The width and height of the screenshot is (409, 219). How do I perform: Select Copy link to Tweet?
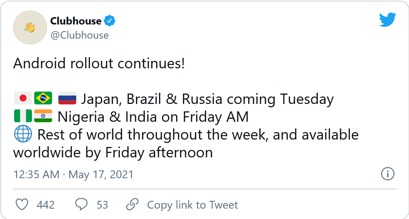pos(193,205)
